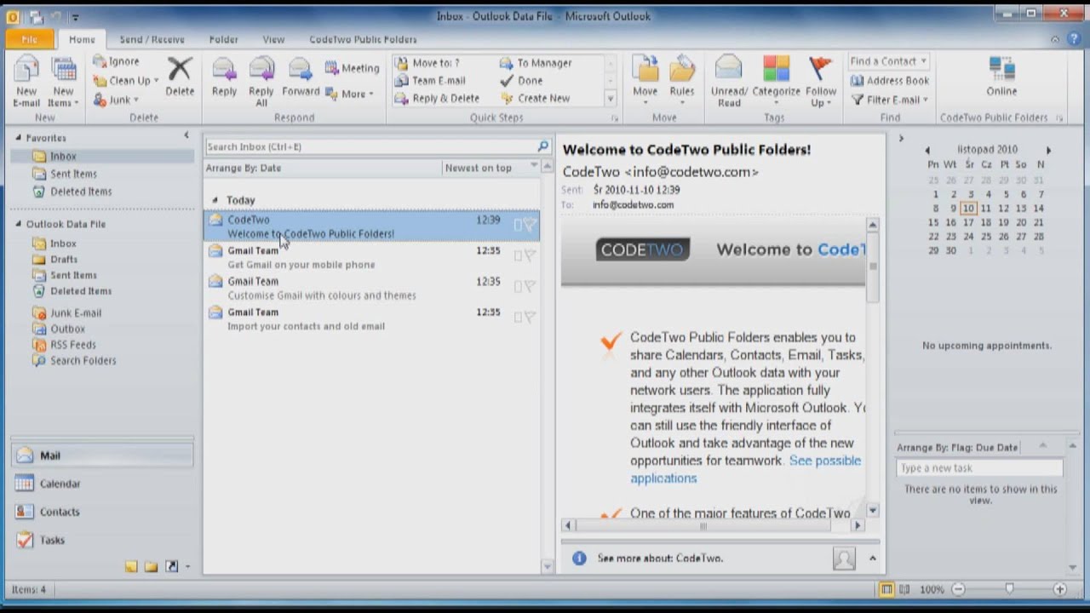Select Junk E-mail folder
Screen dimensions: 1090x613
click(x=75, y=312)
